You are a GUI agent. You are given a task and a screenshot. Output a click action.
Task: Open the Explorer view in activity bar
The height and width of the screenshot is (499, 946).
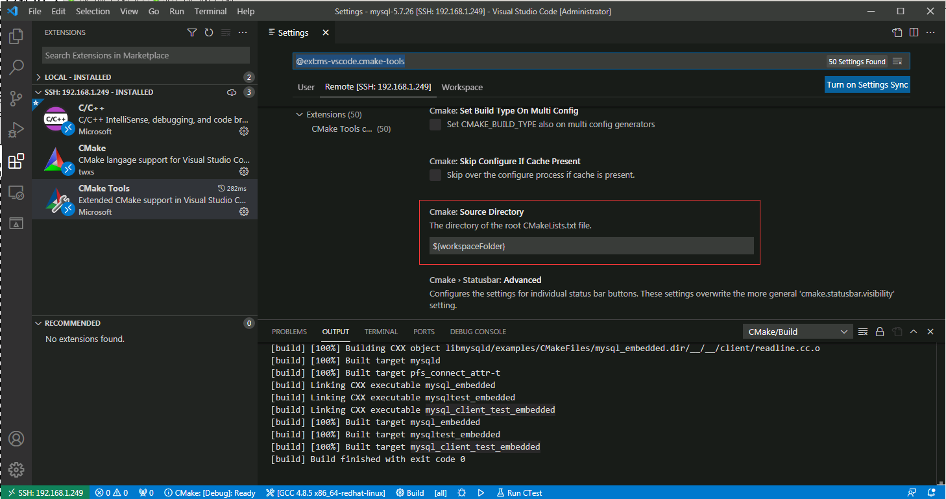click(16, 36)
